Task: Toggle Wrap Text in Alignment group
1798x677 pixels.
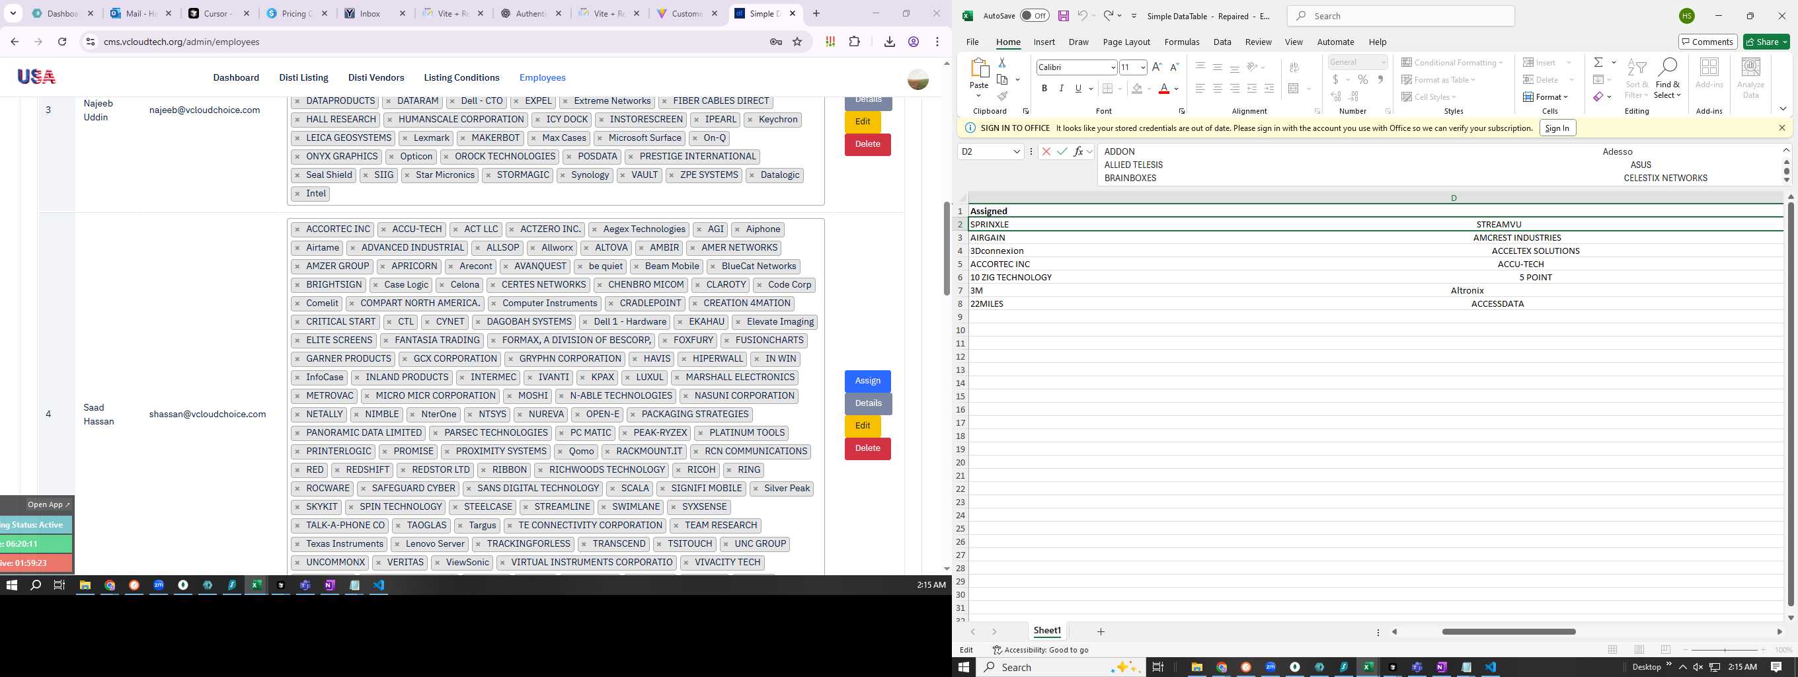Action: (x=1294, y=67)
